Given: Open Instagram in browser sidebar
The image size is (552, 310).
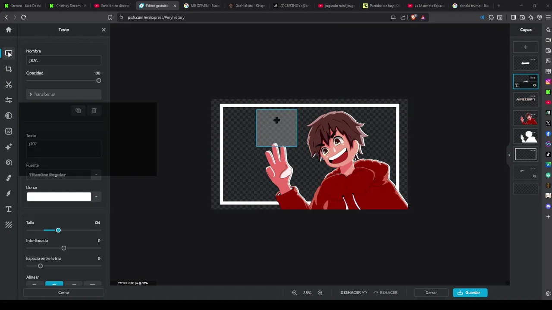Looking at the screenshot, I should [548, 82].
